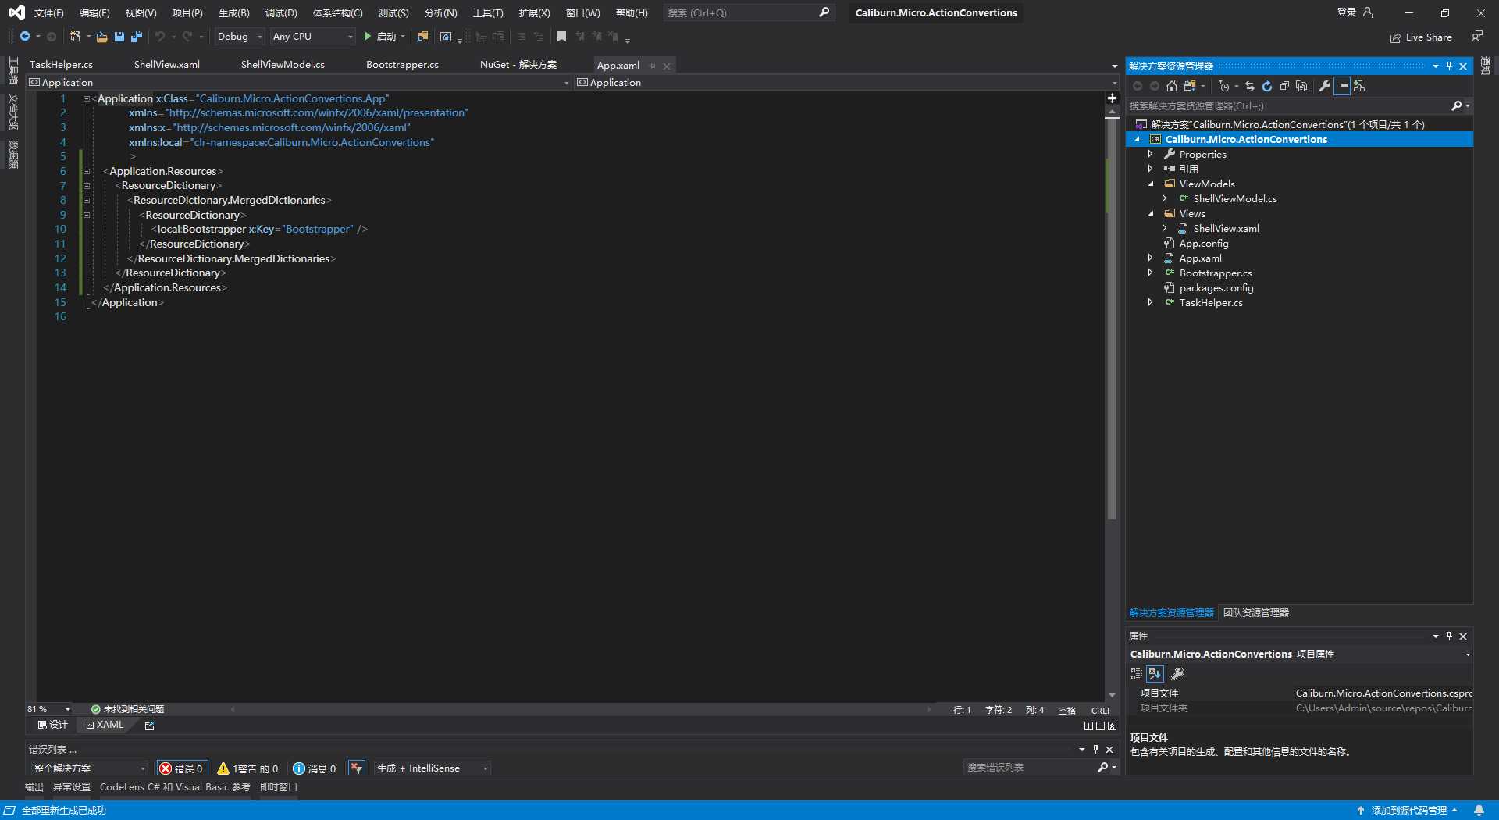Open the 生成 + IntelliSense dropdown
Image resolution: width=1499 pixels, height=820 pixels.
(433, 768)
